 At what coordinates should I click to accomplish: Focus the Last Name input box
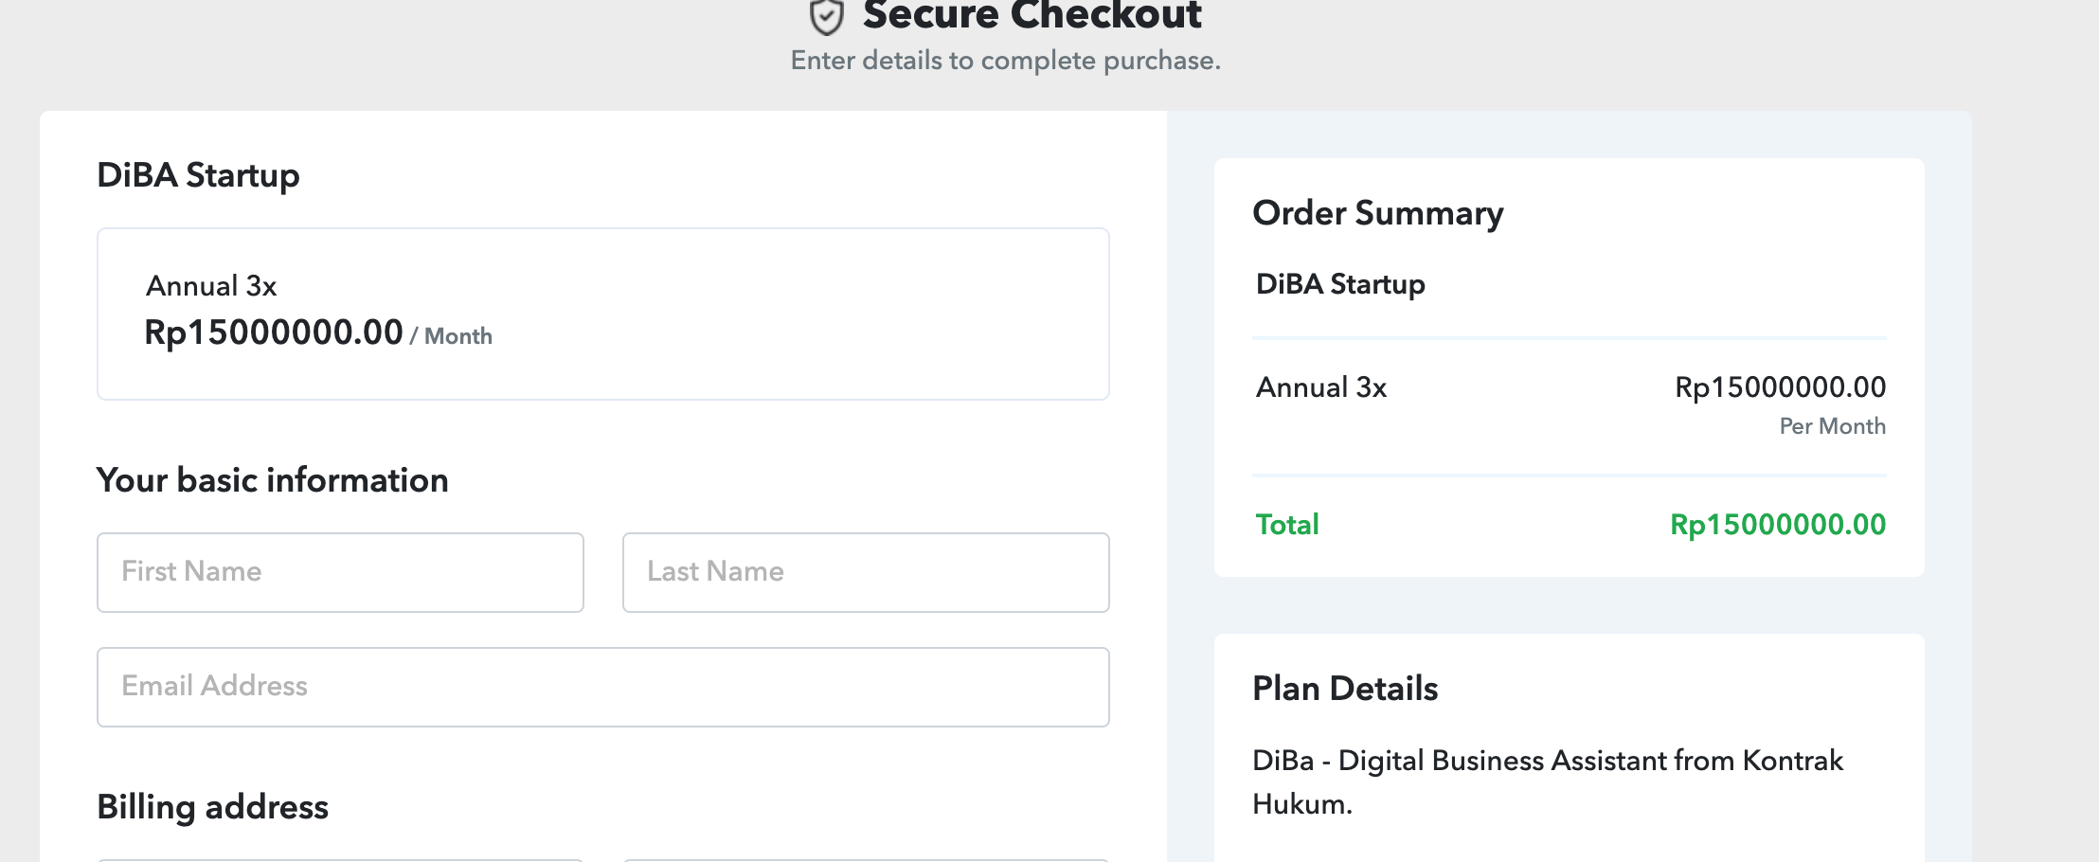coord(866,572)
